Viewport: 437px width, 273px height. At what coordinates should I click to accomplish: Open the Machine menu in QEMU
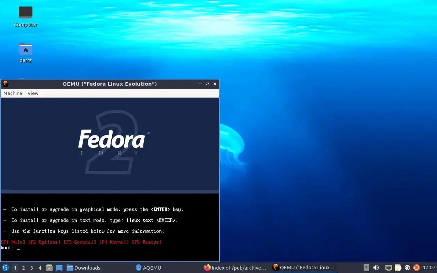coord(13,93)
